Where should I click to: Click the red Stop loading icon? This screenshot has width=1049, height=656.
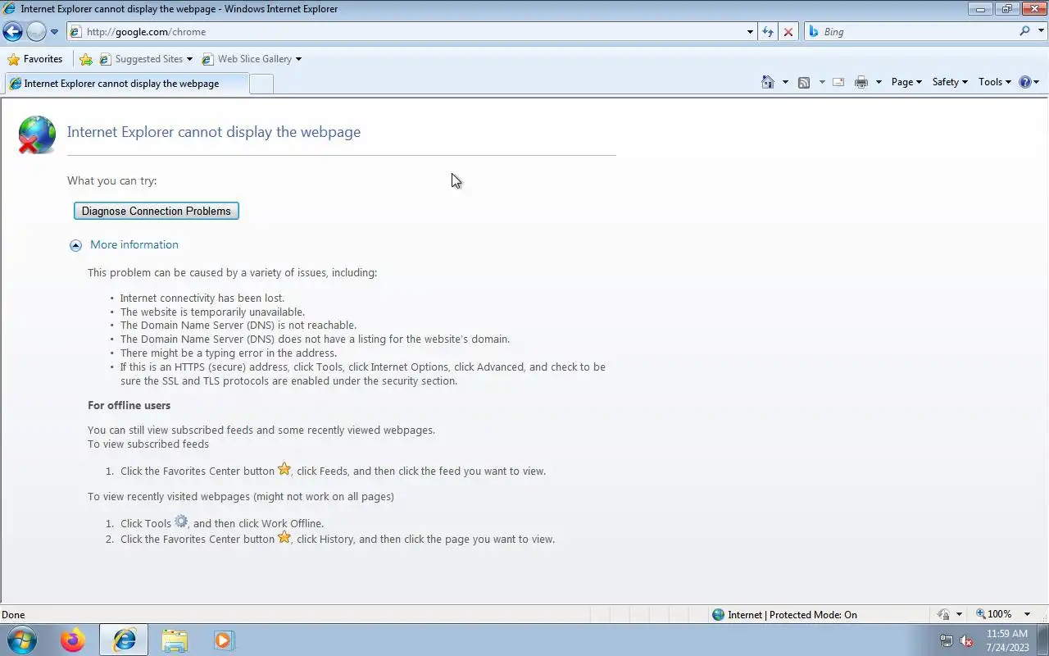[x=788, y=32]
